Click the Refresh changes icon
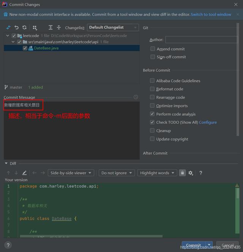Image resolution: width=243 pixels, height=252 pixels. point(24,27)
